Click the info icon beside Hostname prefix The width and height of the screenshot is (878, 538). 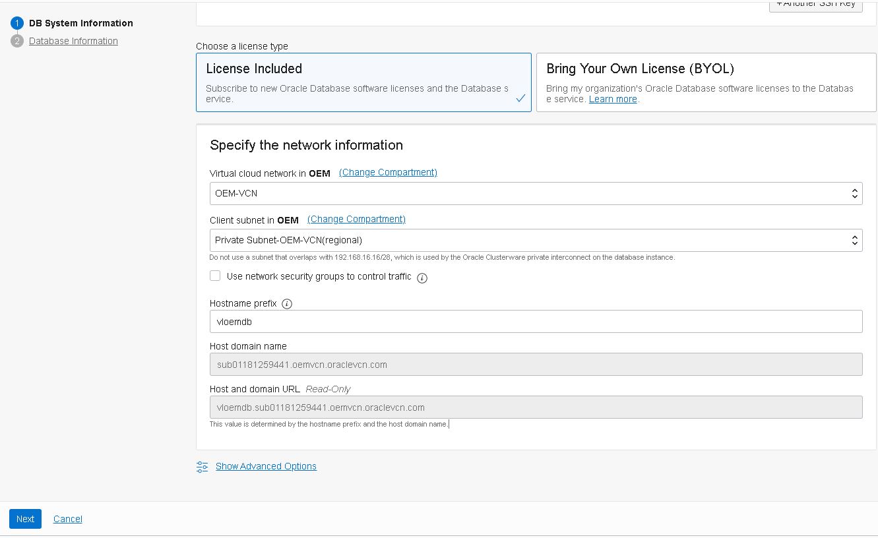286,303
